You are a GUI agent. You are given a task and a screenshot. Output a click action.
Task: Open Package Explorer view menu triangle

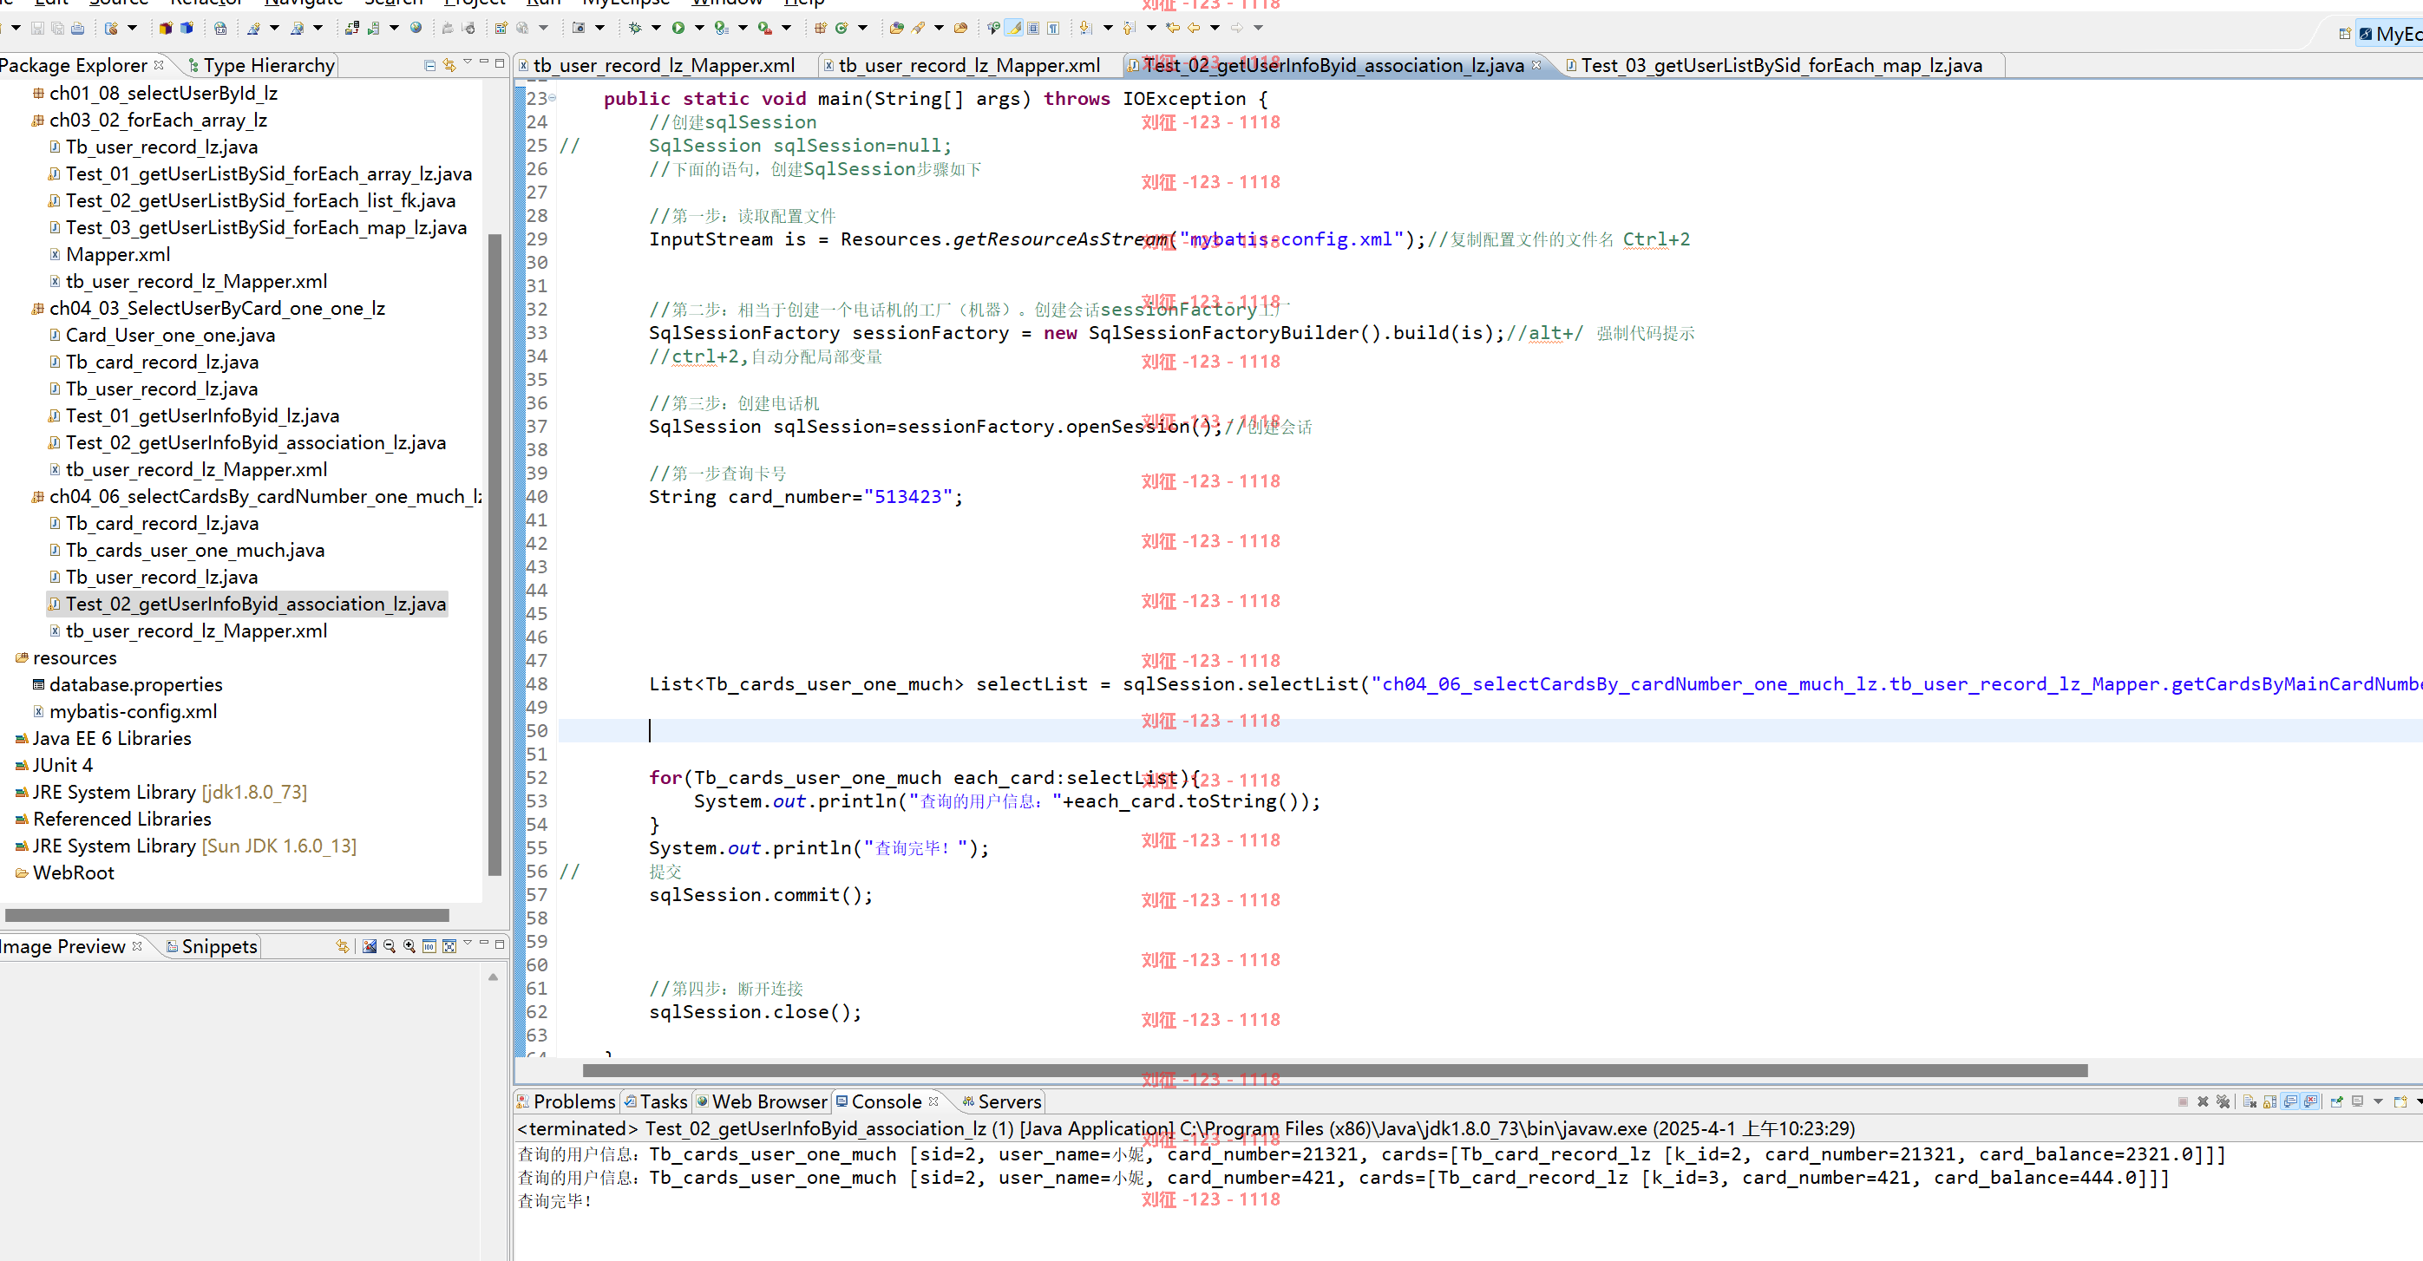click(468, 62)
